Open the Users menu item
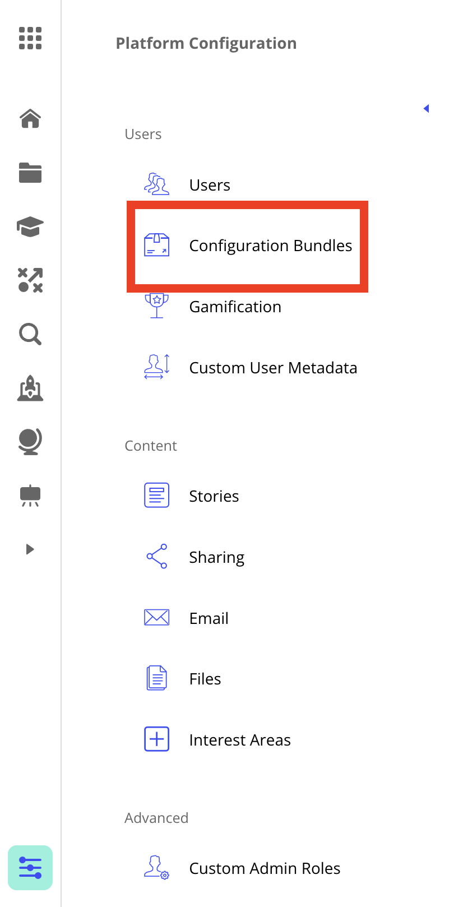 click(x=210, y=185)
